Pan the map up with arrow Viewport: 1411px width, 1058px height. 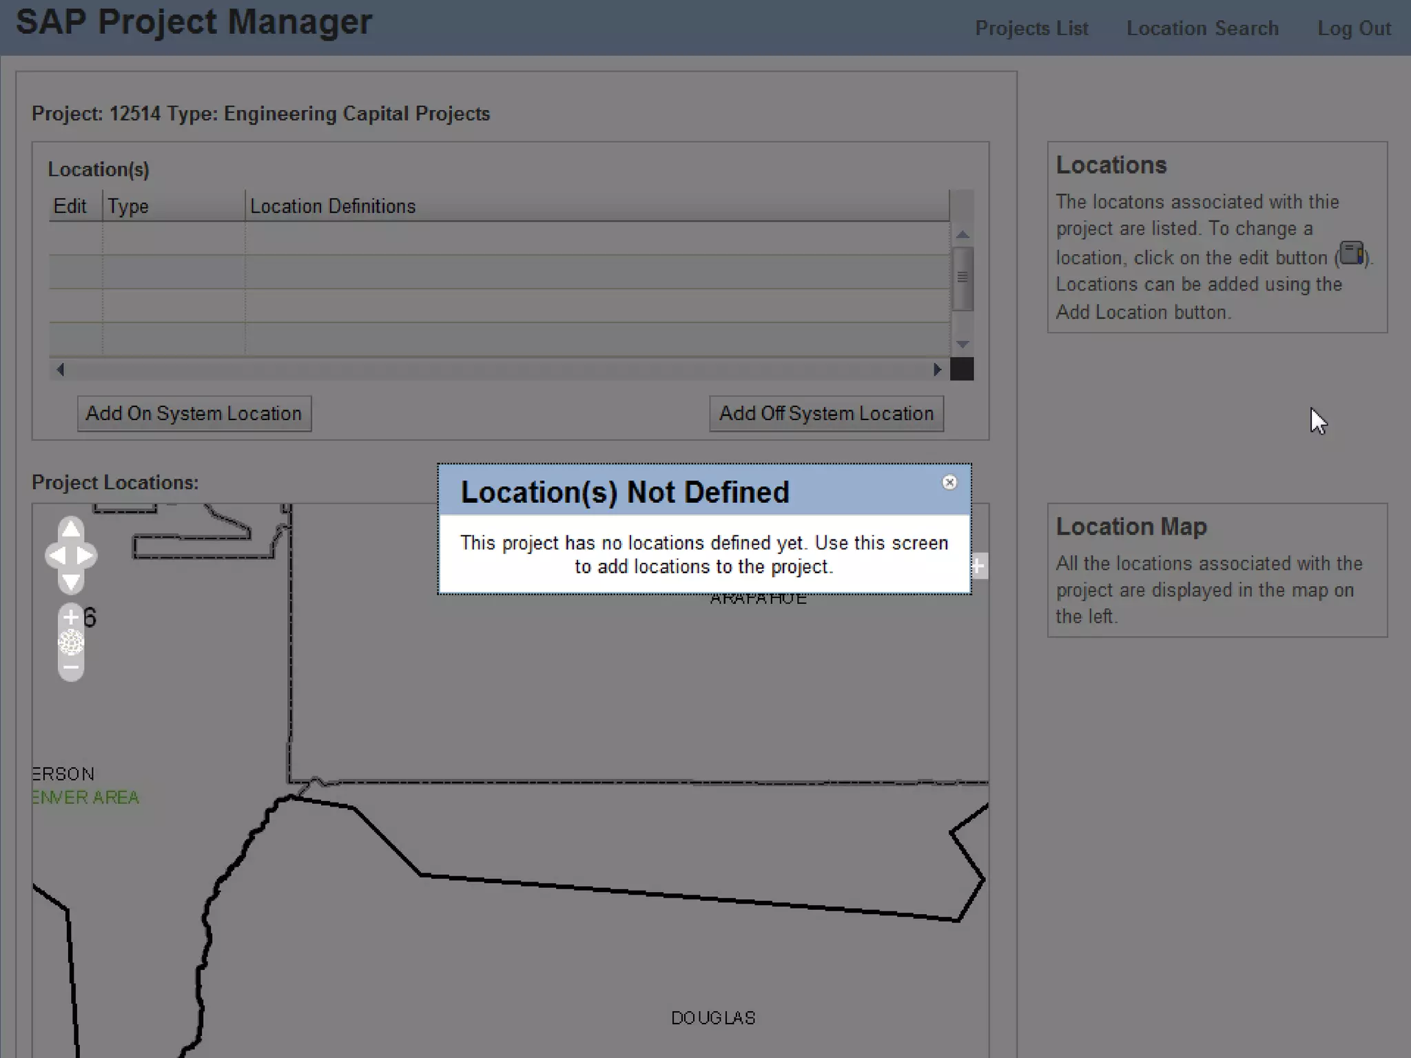click(x=71, y=529)
